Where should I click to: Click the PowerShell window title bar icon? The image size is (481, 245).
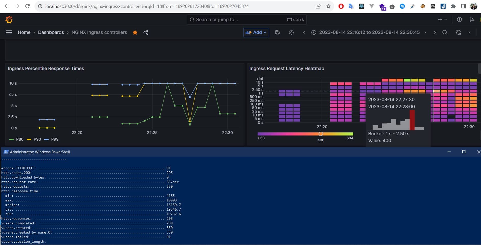6,152
